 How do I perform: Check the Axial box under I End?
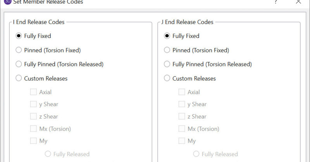[x=33, y=92]
